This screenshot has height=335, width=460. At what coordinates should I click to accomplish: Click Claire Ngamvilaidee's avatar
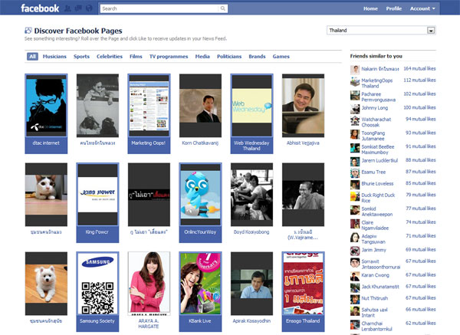click(x=355, y=224)
